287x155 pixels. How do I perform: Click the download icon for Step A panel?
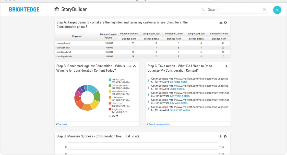[x=221, y=23]
